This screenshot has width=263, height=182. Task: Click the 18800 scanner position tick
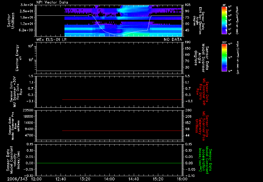[x=28, y=116]
